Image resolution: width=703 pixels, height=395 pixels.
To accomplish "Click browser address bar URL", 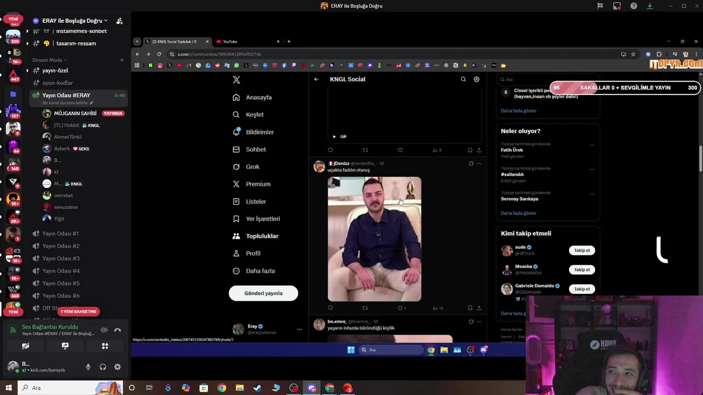I will [219, 54].
